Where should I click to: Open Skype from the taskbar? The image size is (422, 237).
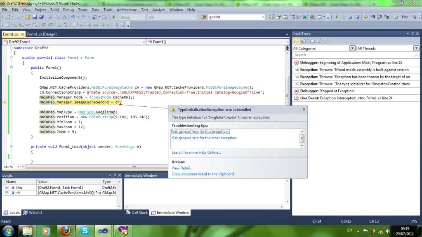[85, 231]
